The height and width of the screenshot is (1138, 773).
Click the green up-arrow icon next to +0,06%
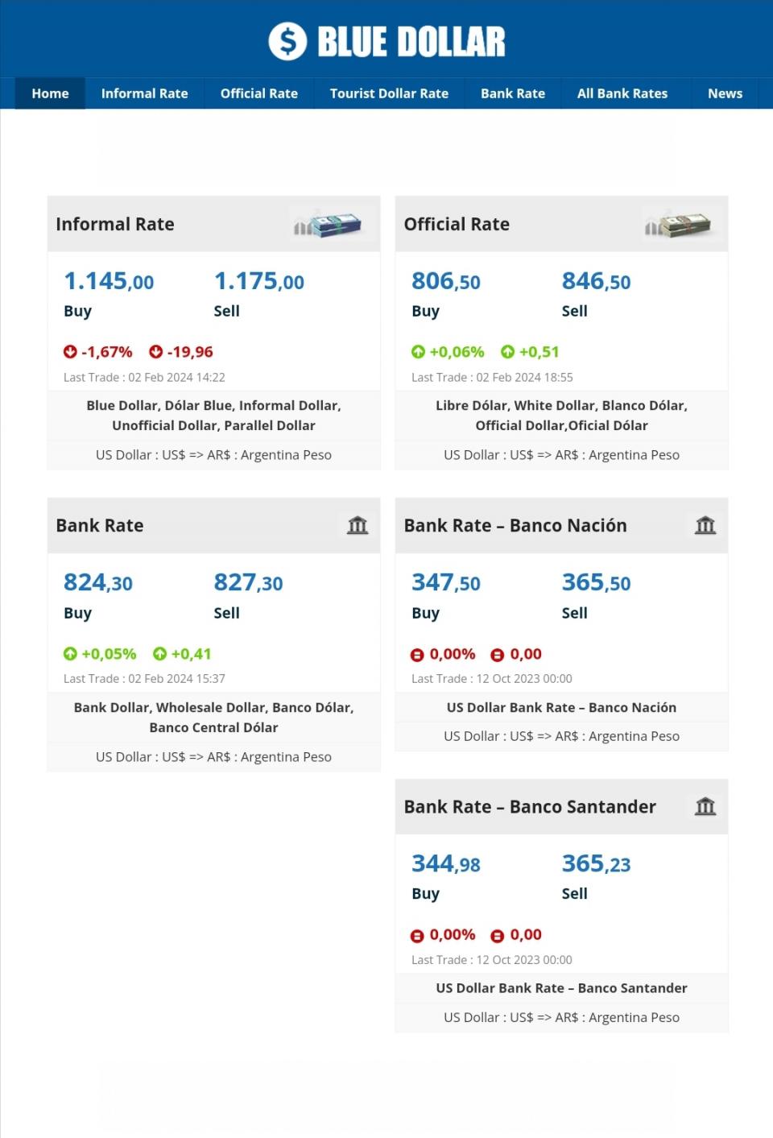click(x=418, y=352)
